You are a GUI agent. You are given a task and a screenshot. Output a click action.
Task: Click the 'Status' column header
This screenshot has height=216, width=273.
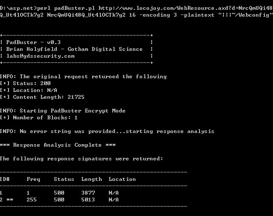64,179
